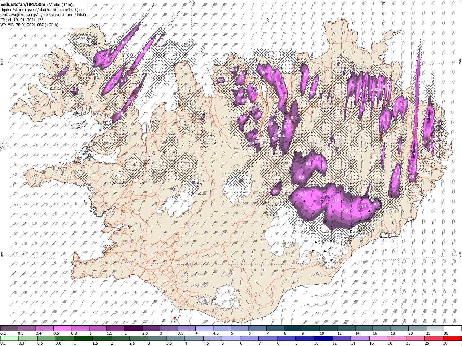Click the 'slydda/snjókoma' legend description line
This screenshot has width=462, height=346.
coord(43,15)
